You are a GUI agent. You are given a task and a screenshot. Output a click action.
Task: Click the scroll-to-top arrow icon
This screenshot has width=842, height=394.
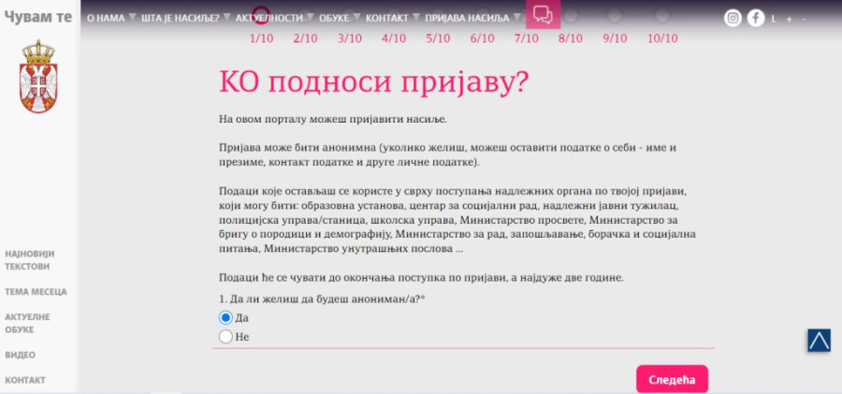(x=819, y=341)
